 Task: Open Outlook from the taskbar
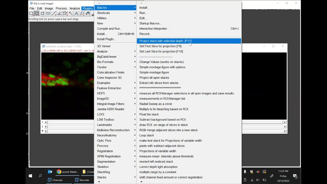pyautogui.click(x=50, y=172)
